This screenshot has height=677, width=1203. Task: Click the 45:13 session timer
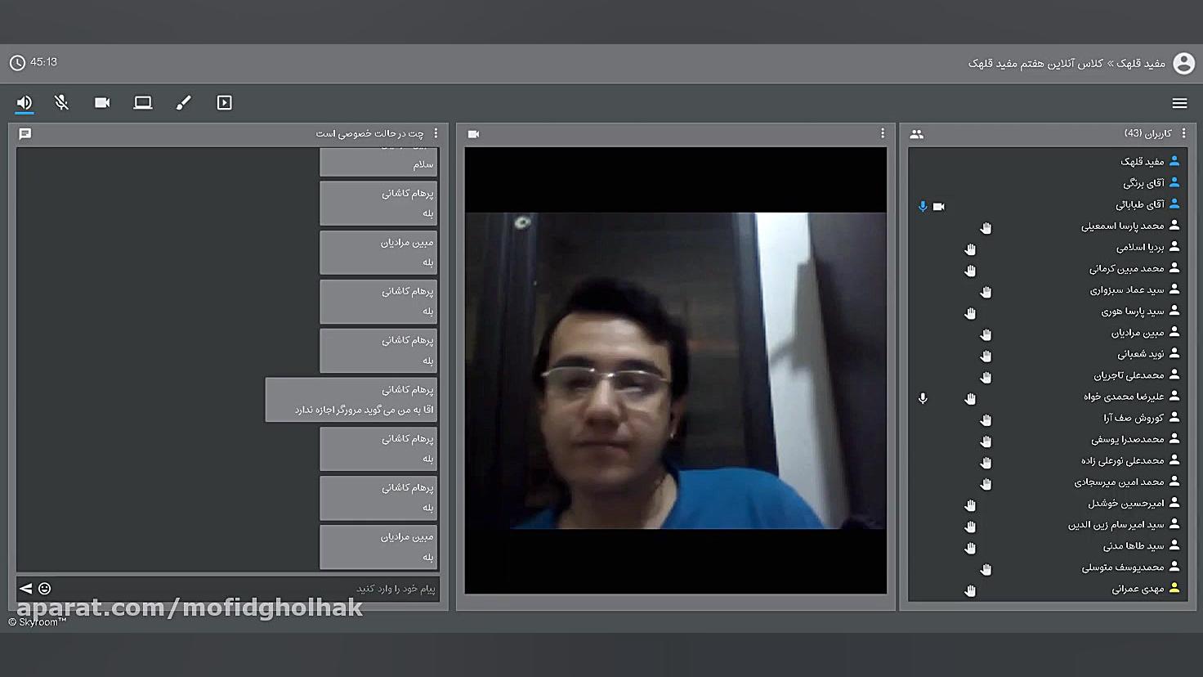pyautogui.click(x=44, y=62)
